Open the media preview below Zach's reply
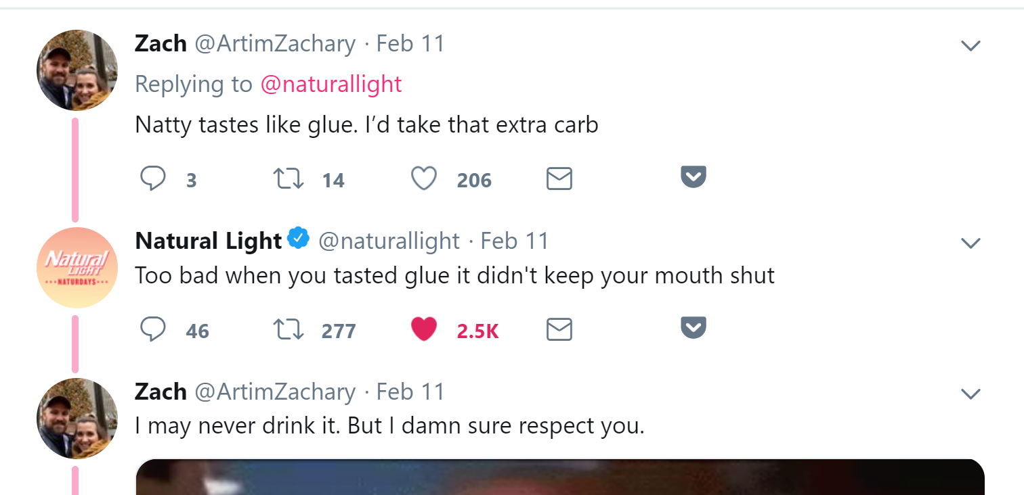The height and width of the screenshot is (495, 1024). (559, 477)
